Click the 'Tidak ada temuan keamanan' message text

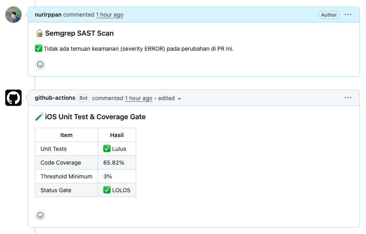point(138,49)
